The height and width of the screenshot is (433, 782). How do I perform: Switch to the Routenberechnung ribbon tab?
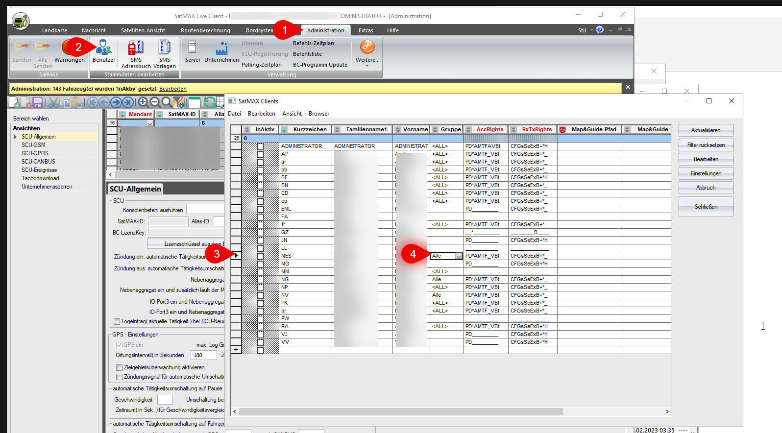[x=205, y=30]
